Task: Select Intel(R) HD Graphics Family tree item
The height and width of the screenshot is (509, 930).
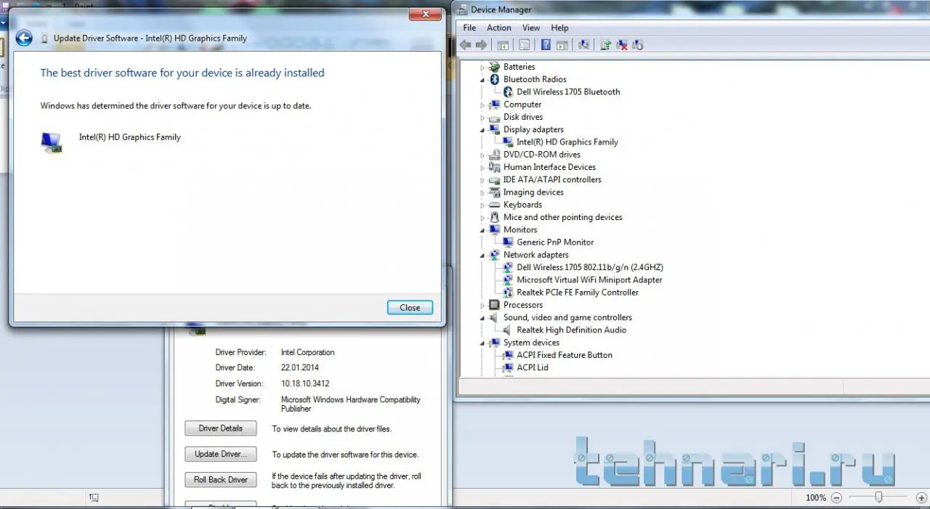Action: 567,142
